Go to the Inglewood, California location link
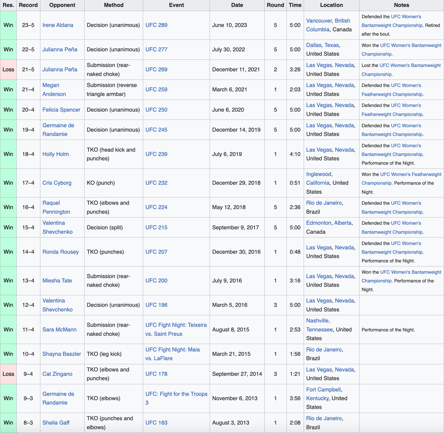444x433 pixels. [x=319, y=174]
